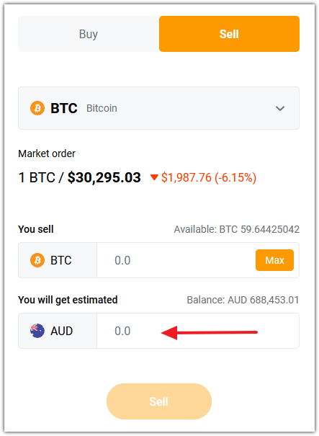319x436 pixels.
Task: Open the BTC Bitcoin asset selector
Action: coord(158,108)
